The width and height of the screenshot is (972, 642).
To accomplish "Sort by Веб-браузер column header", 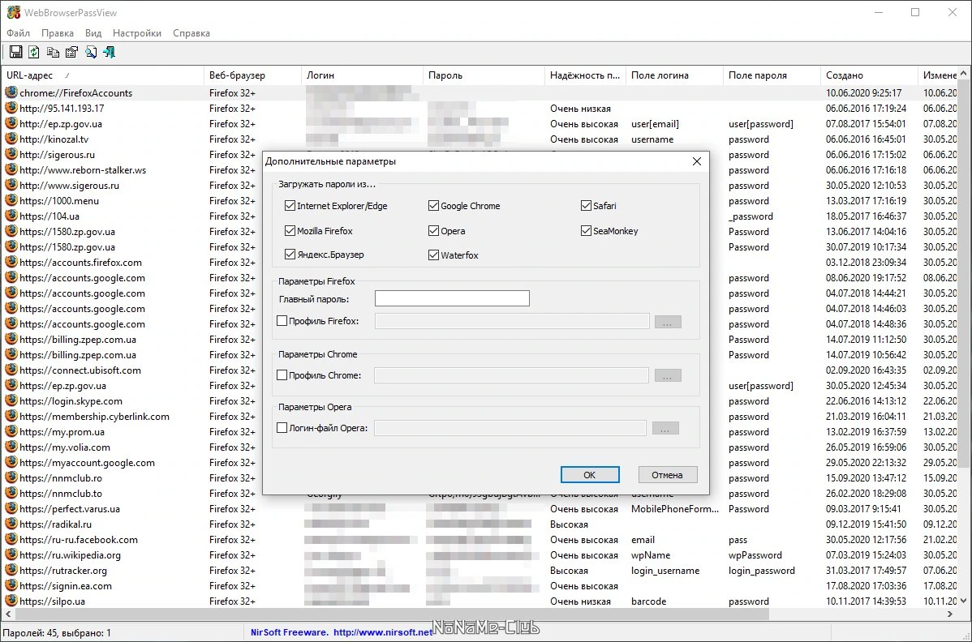I will point(252,75).
